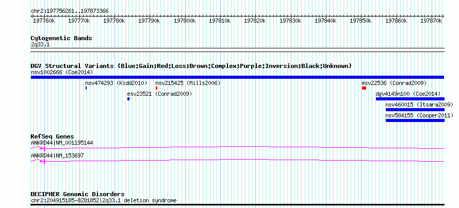Click ANKRD44|NM_153697 gene label
Viewport: 459px width, 208px height.
[57, 155]
